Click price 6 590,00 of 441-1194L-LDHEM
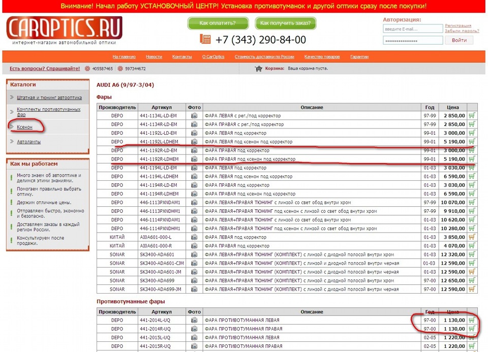The height and width of the screenshot is (352, 488). point(454,176)
